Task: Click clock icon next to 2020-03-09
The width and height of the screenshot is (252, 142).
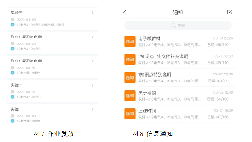Action: [13, 116]
